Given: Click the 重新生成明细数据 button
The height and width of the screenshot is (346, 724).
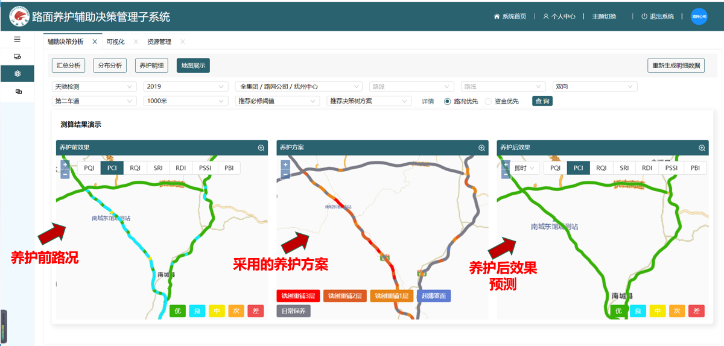Looking at the screenshot, I should (676, 66).
